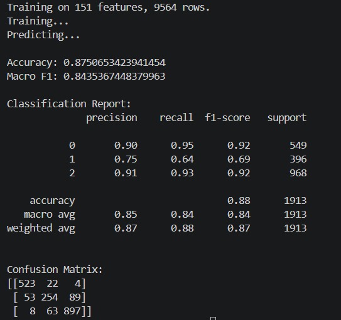
Task: Click the confusion matrix value 897
Action: [72, 311]
